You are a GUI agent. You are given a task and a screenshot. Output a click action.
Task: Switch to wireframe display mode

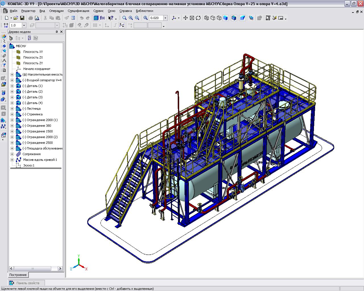(x=207, y=18)
